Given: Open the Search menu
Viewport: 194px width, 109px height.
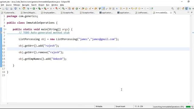Looking at the screenshot, I should (34, 5).
